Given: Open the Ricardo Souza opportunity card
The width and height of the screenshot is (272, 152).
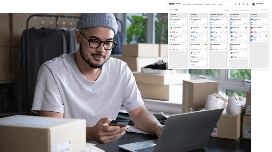Looking at the screenshot, I should tap(198, 47).
